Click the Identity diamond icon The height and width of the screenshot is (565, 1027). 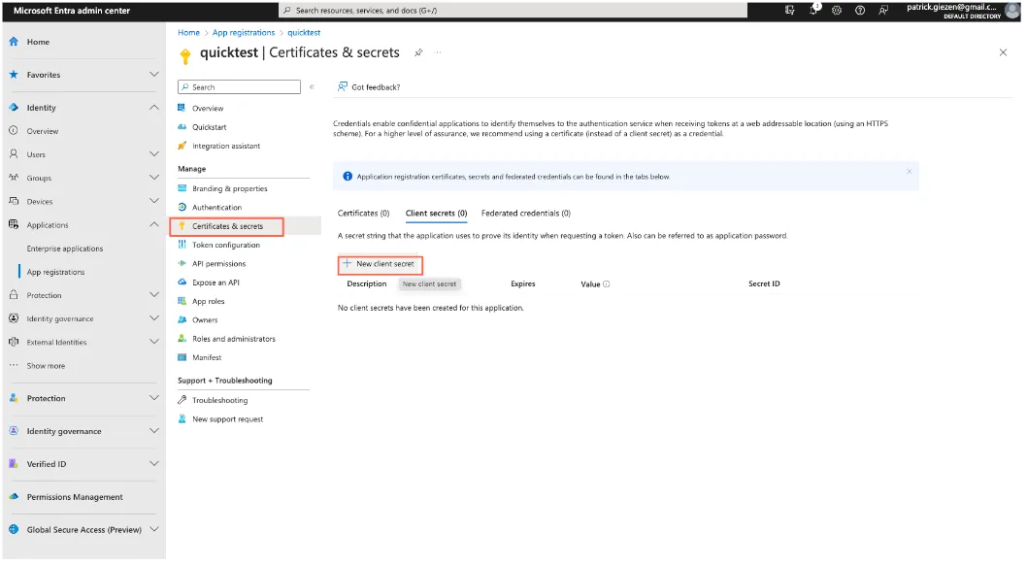tap(14, 108)
